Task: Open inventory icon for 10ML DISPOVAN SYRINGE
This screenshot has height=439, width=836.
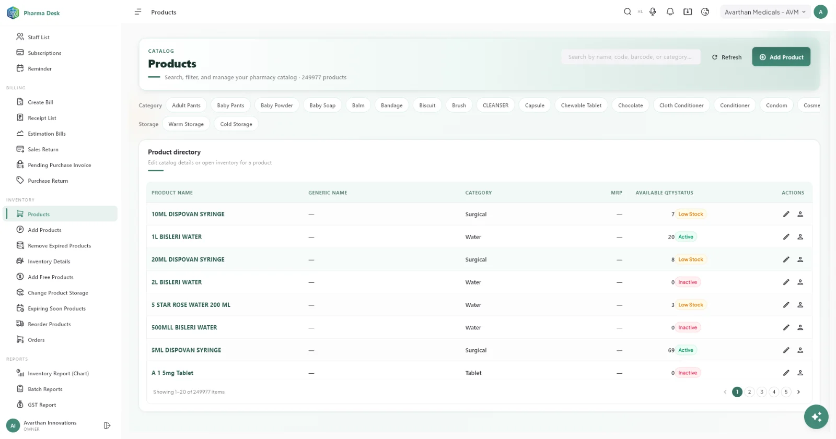Action: click(x=800, y=214)
